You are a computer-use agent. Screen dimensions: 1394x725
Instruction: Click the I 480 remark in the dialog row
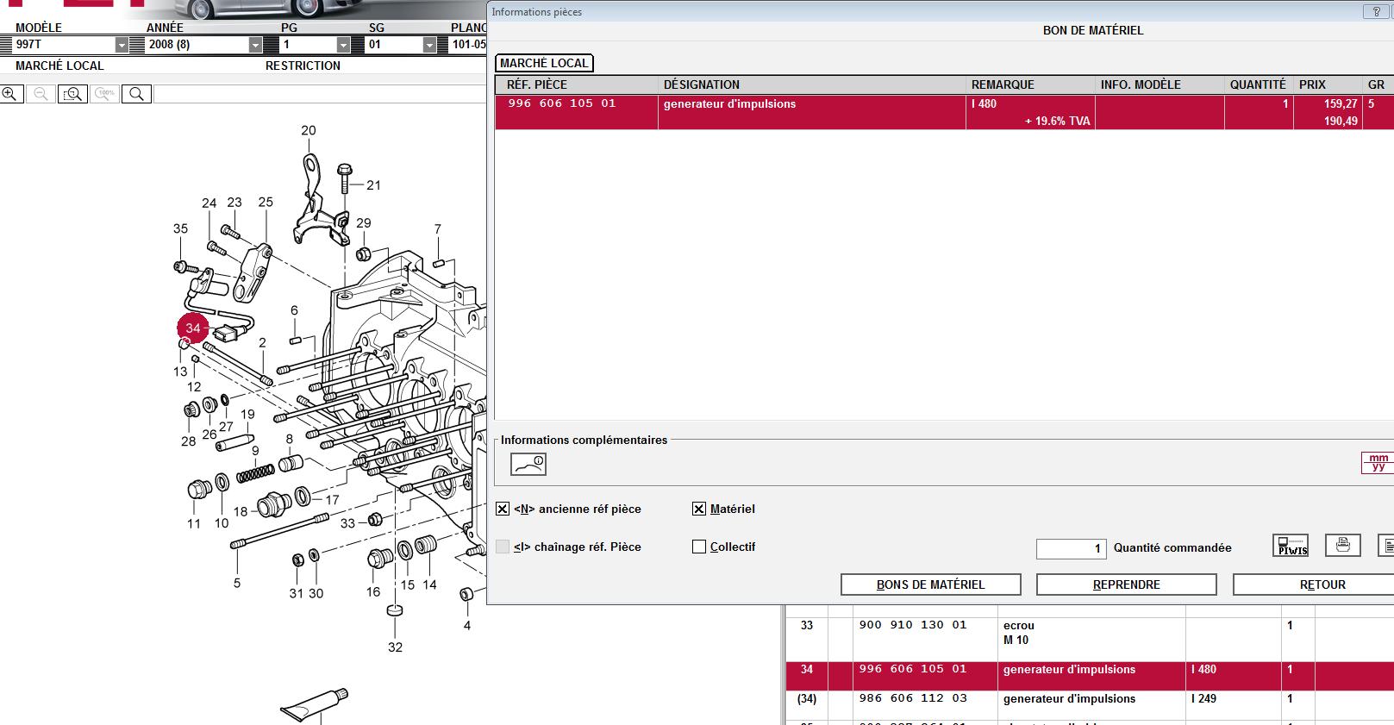(984, 104)
